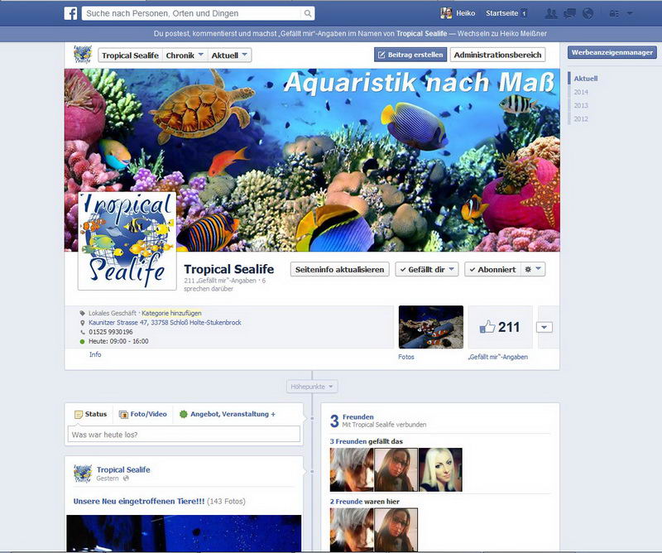Image resolution: width=662 pixels, height=553 pixels.
Task: Click Seiteninfo aktualisieren button
Action: click(339, 270)
